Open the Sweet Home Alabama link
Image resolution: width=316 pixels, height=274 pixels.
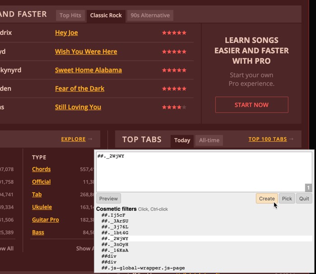88,70
